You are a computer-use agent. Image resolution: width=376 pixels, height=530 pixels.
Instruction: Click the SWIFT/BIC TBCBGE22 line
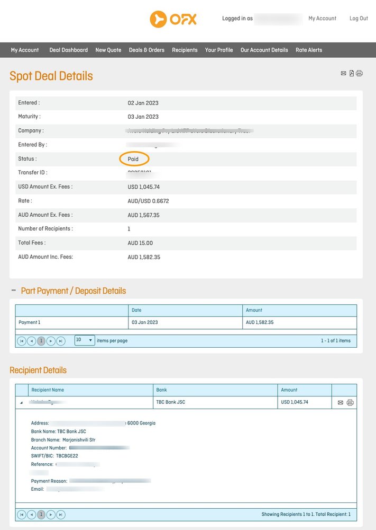[54, 456]
